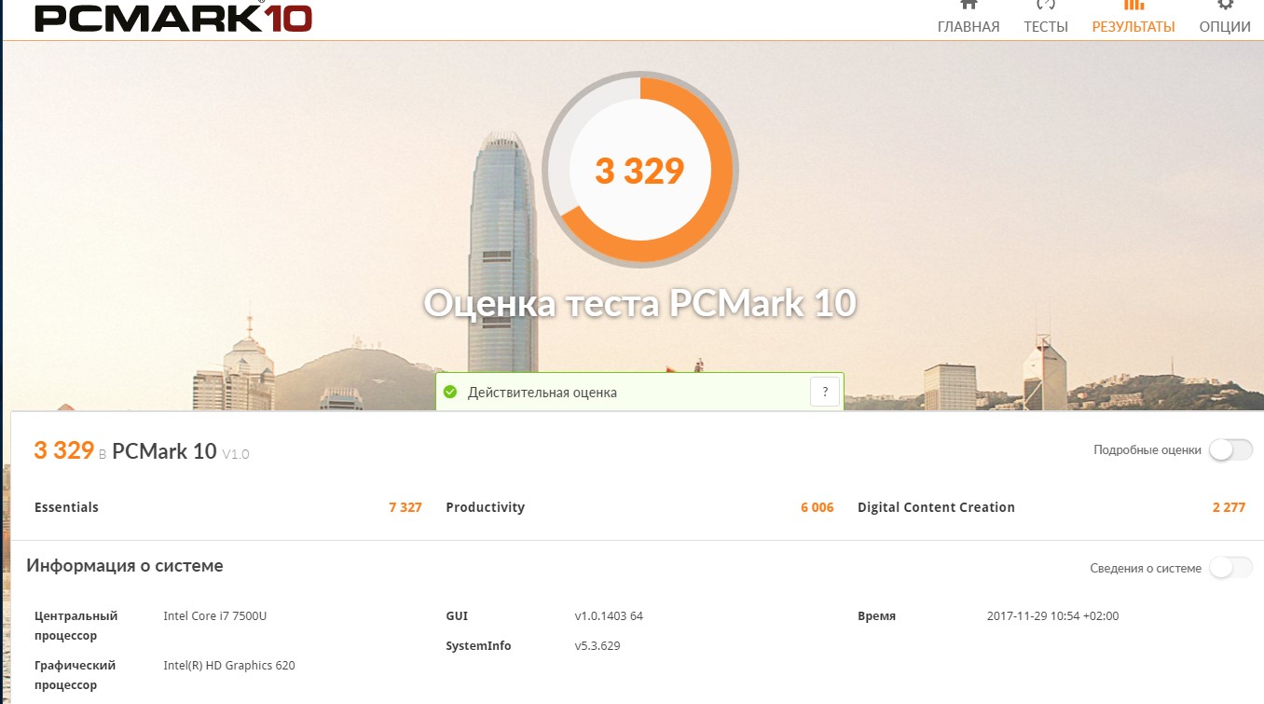1264x704 pixels.
Task: Switch to the ТЕСТЫ tab
Action: [x=1046, y=18]
